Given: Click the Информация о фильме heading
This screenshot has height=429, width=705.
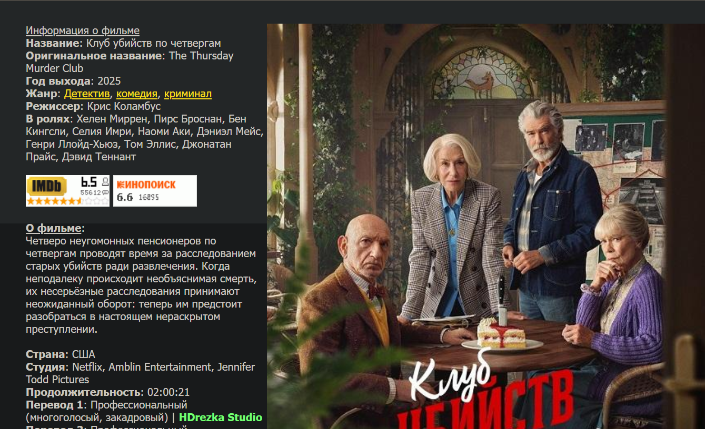Looking at the screenshot, I should [83, 30].
